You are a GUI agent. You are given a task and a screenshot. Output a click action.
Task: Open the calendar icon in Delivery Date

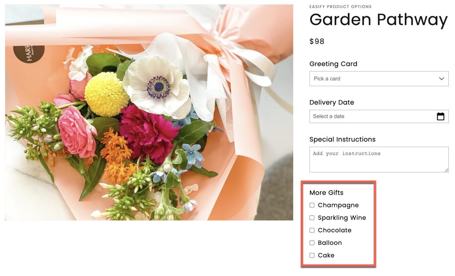tap(440, 116)
